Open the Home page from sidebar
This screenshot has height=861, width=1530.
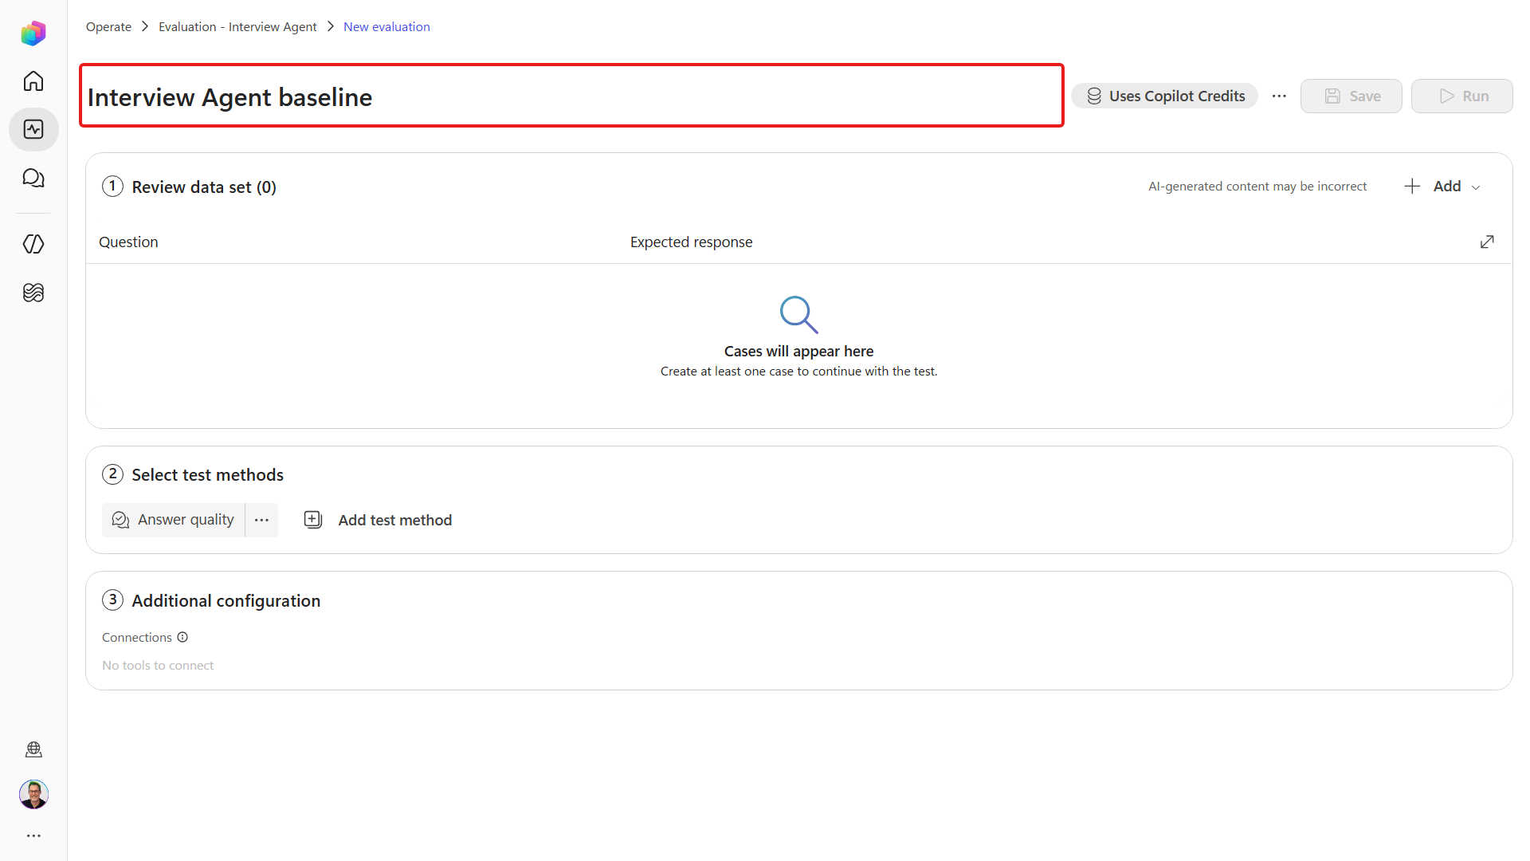tap(33, 81)
